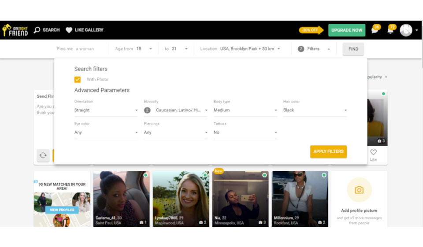The width and height of the screenshot is (423, 247).
Task: Open the notifications bell icon
Action: point(390,30)
